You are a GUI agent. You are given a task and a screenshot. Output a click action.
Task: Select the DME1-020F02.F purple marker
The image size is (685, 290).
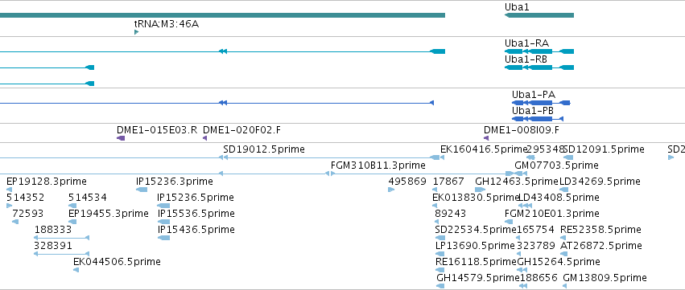(205, 138)
